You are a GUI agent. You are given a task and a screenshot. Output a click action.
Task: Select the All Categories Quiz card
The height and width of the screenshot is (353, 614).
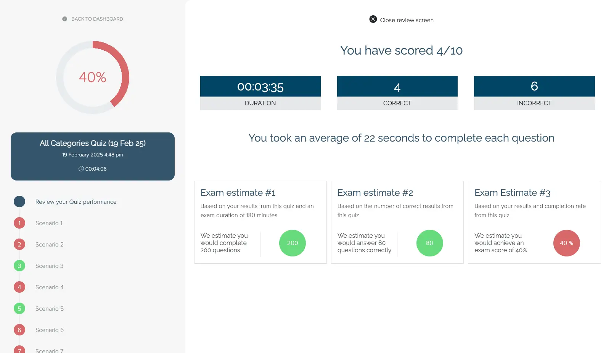pos(93,156)
